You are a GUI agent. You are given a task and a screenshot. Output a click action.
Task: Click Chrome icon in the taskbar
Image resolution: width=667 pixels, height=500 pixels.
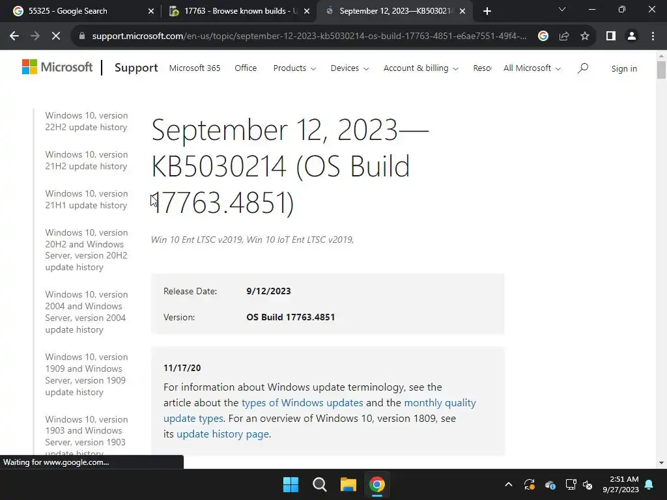coord(377,484)
